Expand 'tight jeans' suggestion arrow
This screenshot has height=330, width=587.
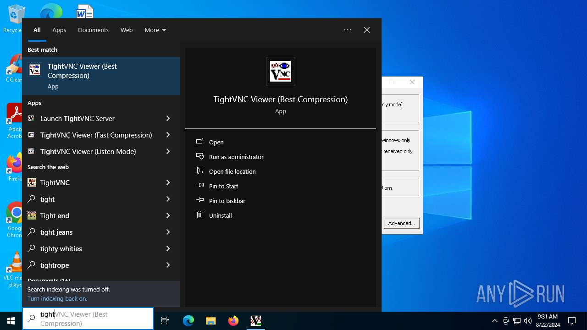click(x=168, y=232)
